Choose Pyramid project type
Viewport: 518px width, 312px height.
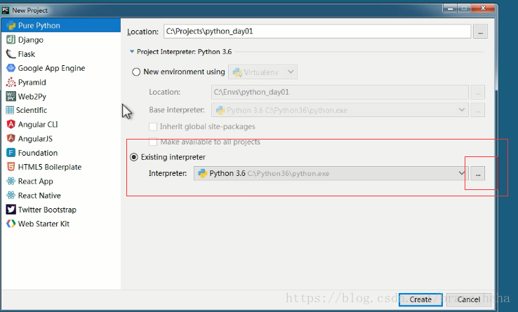tap(61, 82)
